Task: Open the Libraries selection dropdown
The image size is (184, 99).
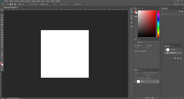Action: (x=170, y=11)
